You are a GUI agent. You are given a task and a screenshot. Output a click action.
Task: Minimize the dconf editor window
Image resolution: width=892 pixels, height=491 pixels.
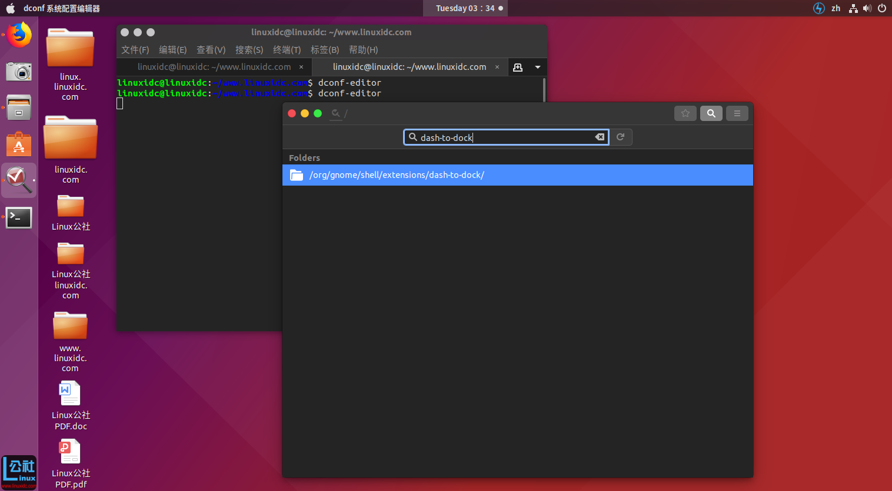tap(305, 113)
